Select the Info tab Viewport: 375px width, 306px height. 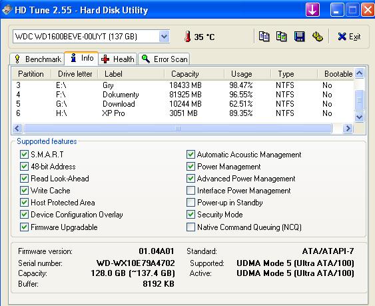click(81, 58)
